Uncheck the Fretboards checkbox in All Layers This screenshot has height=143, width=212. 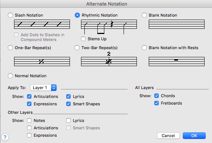[157, 103]
